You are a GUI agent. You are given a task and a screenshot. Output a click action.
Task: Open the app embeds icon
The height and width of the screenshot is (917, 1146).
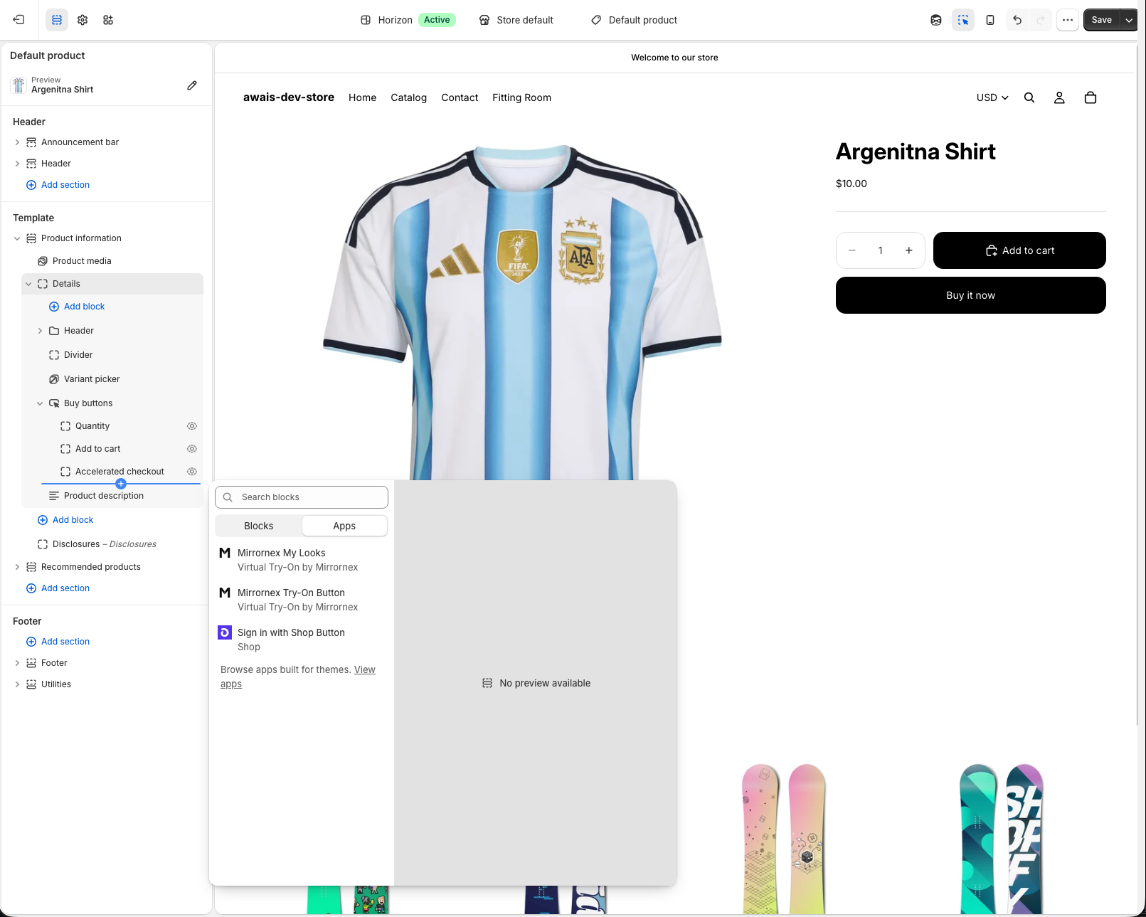click(x=108, y=20)
